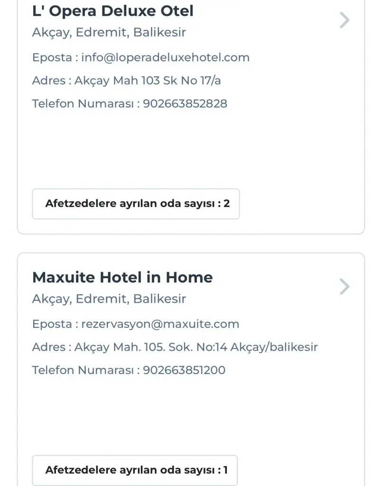Viewport: 382px width, 486px height.
Task: Expand L' Opera Deluxe Otel chevron arrow
Action: click(x=345, y=20)
